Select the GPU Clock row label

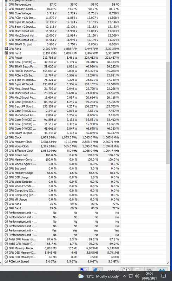(15, 137)
